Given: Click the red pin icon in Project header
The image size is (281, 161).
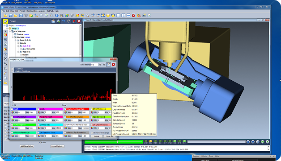Looking at the screenshot, I should [74, 21].
